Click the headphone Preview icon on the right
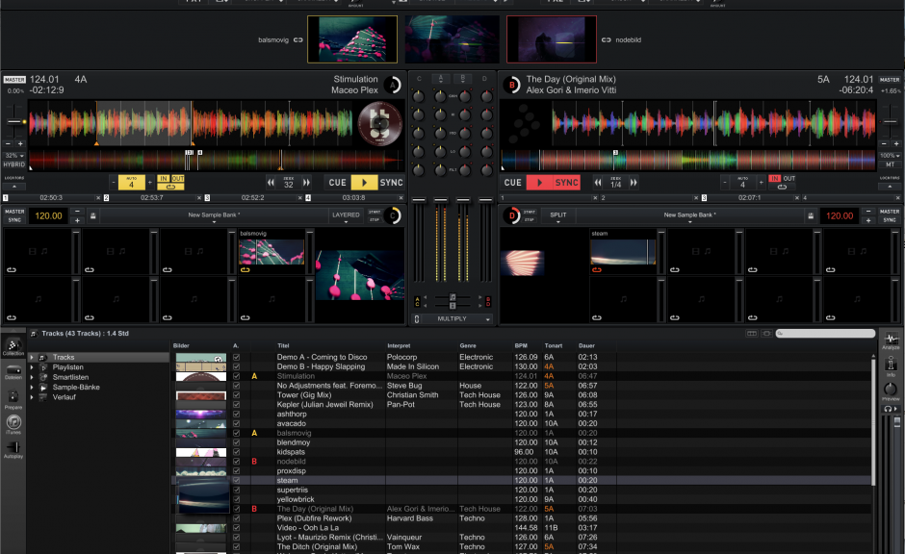 pos(887,410)
